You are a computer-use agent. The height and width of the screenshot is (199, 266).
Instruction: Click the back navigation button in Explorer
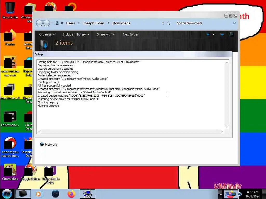click(x=39, y=23)
